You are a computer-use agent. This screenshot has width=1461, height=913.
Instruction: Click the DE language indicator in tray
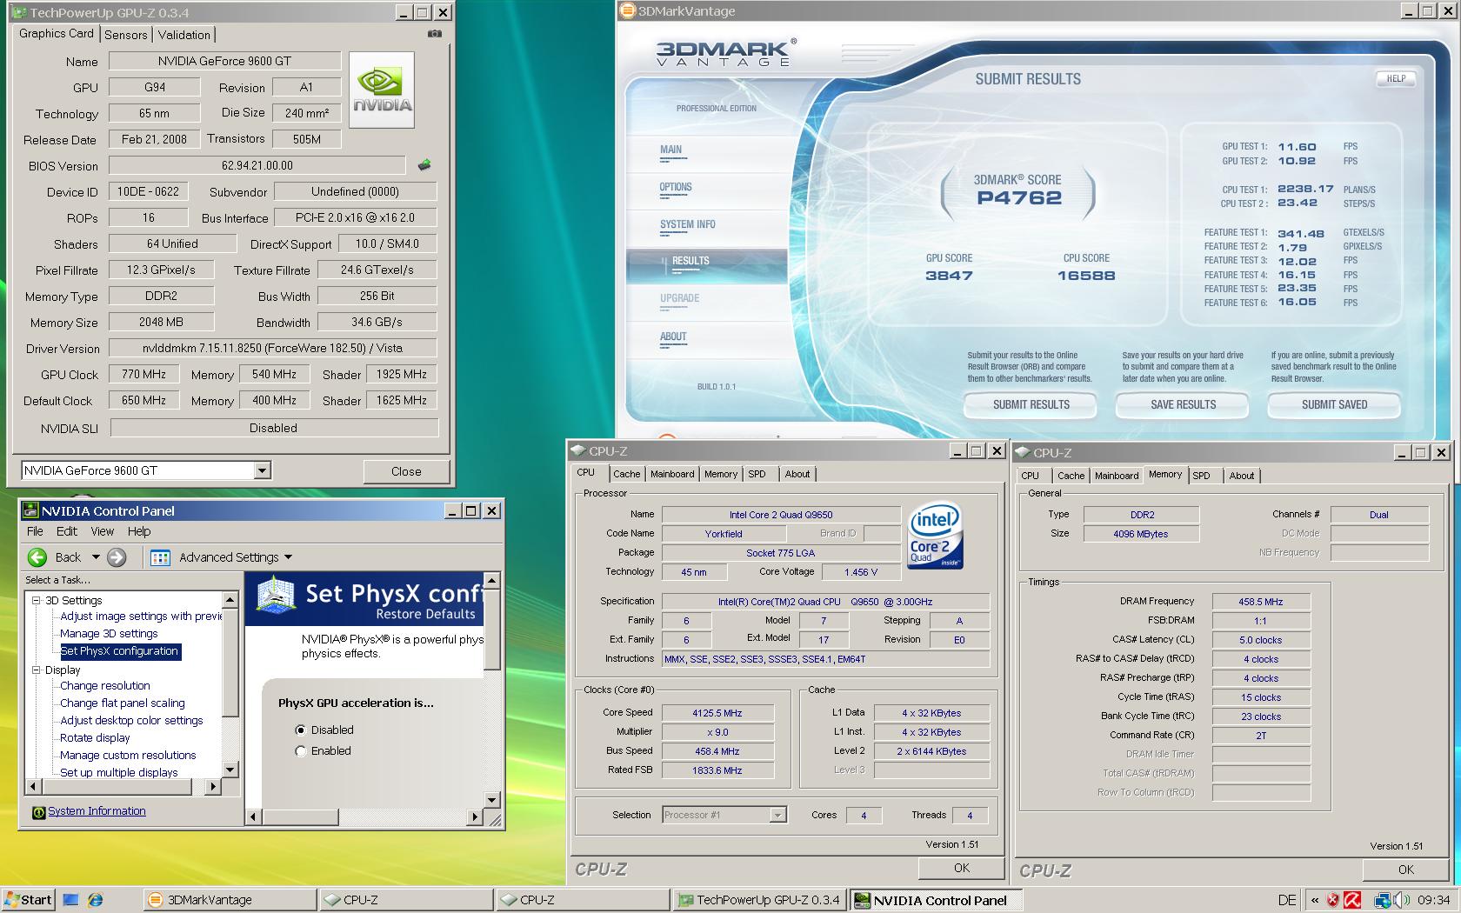click(1287, 900)
